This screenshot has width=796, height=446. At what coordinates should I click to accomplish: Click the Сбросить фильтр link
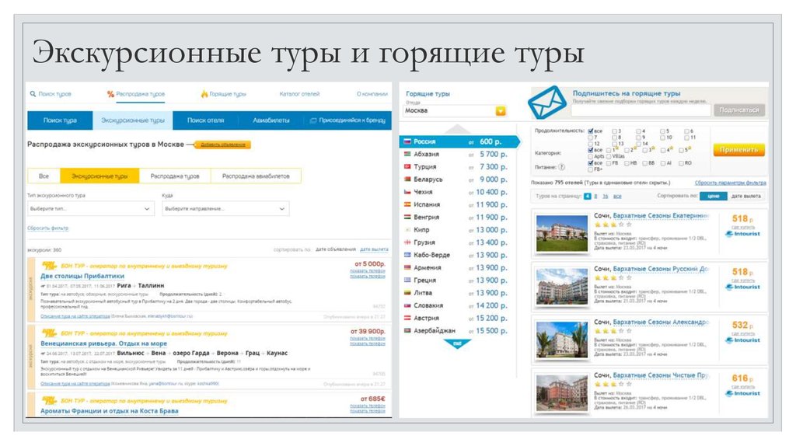click(x=47, y=228)
